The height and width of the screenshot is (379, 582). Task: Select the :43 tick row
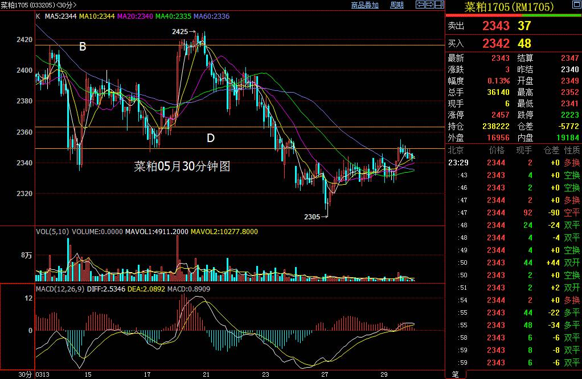514,175
